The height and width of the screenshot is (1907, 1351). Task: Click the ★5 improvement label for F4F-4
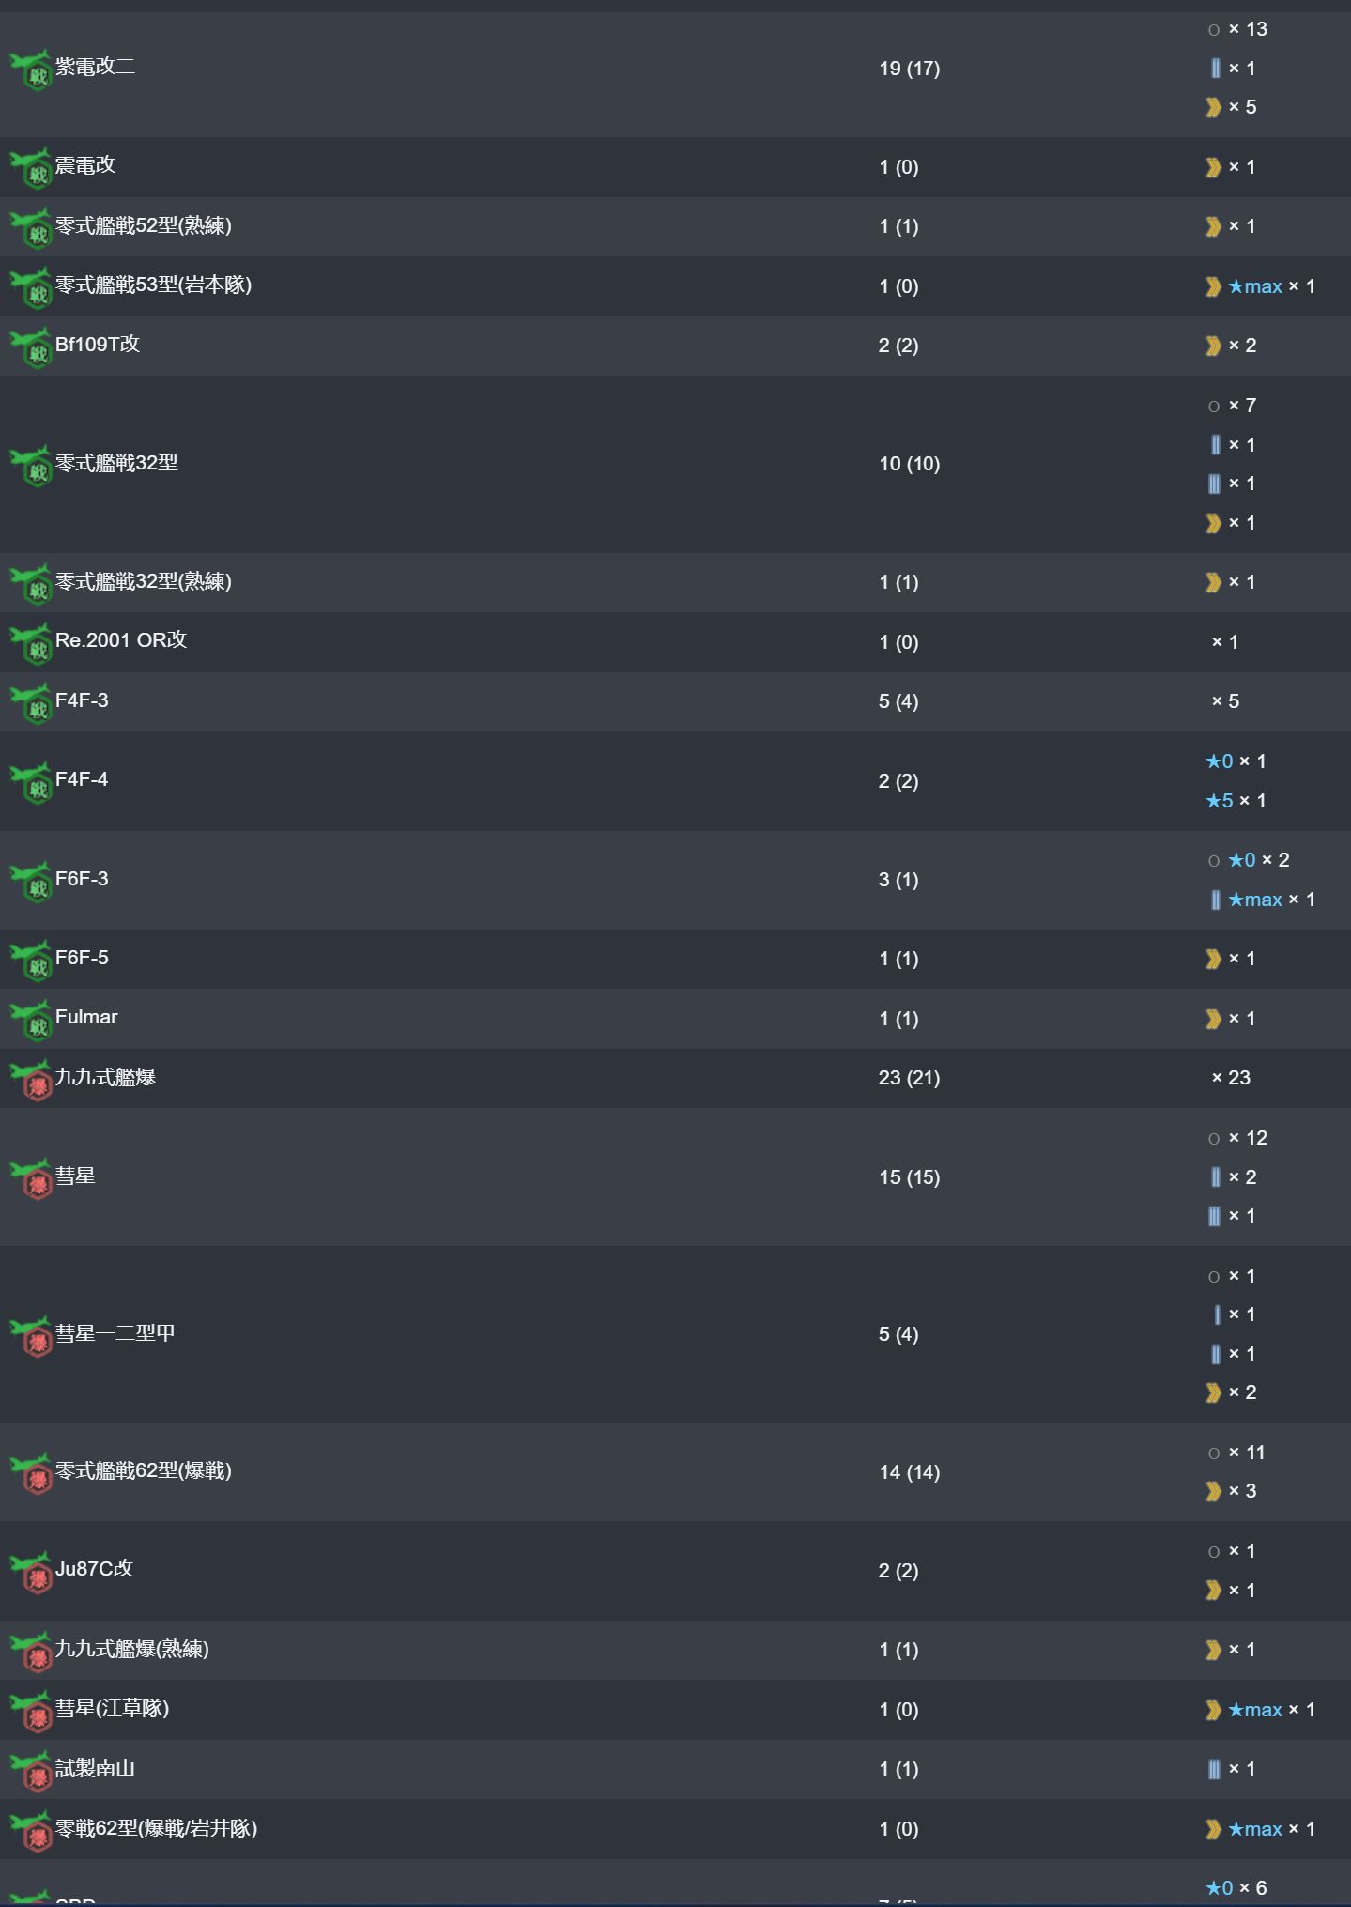1220,801
